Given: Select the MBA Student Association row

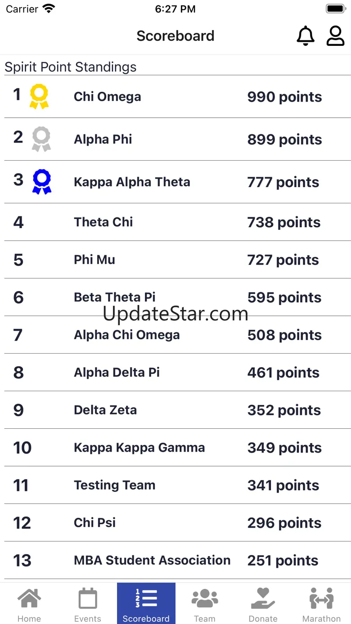Looking at the screenshot, I should tap(178, 560).
